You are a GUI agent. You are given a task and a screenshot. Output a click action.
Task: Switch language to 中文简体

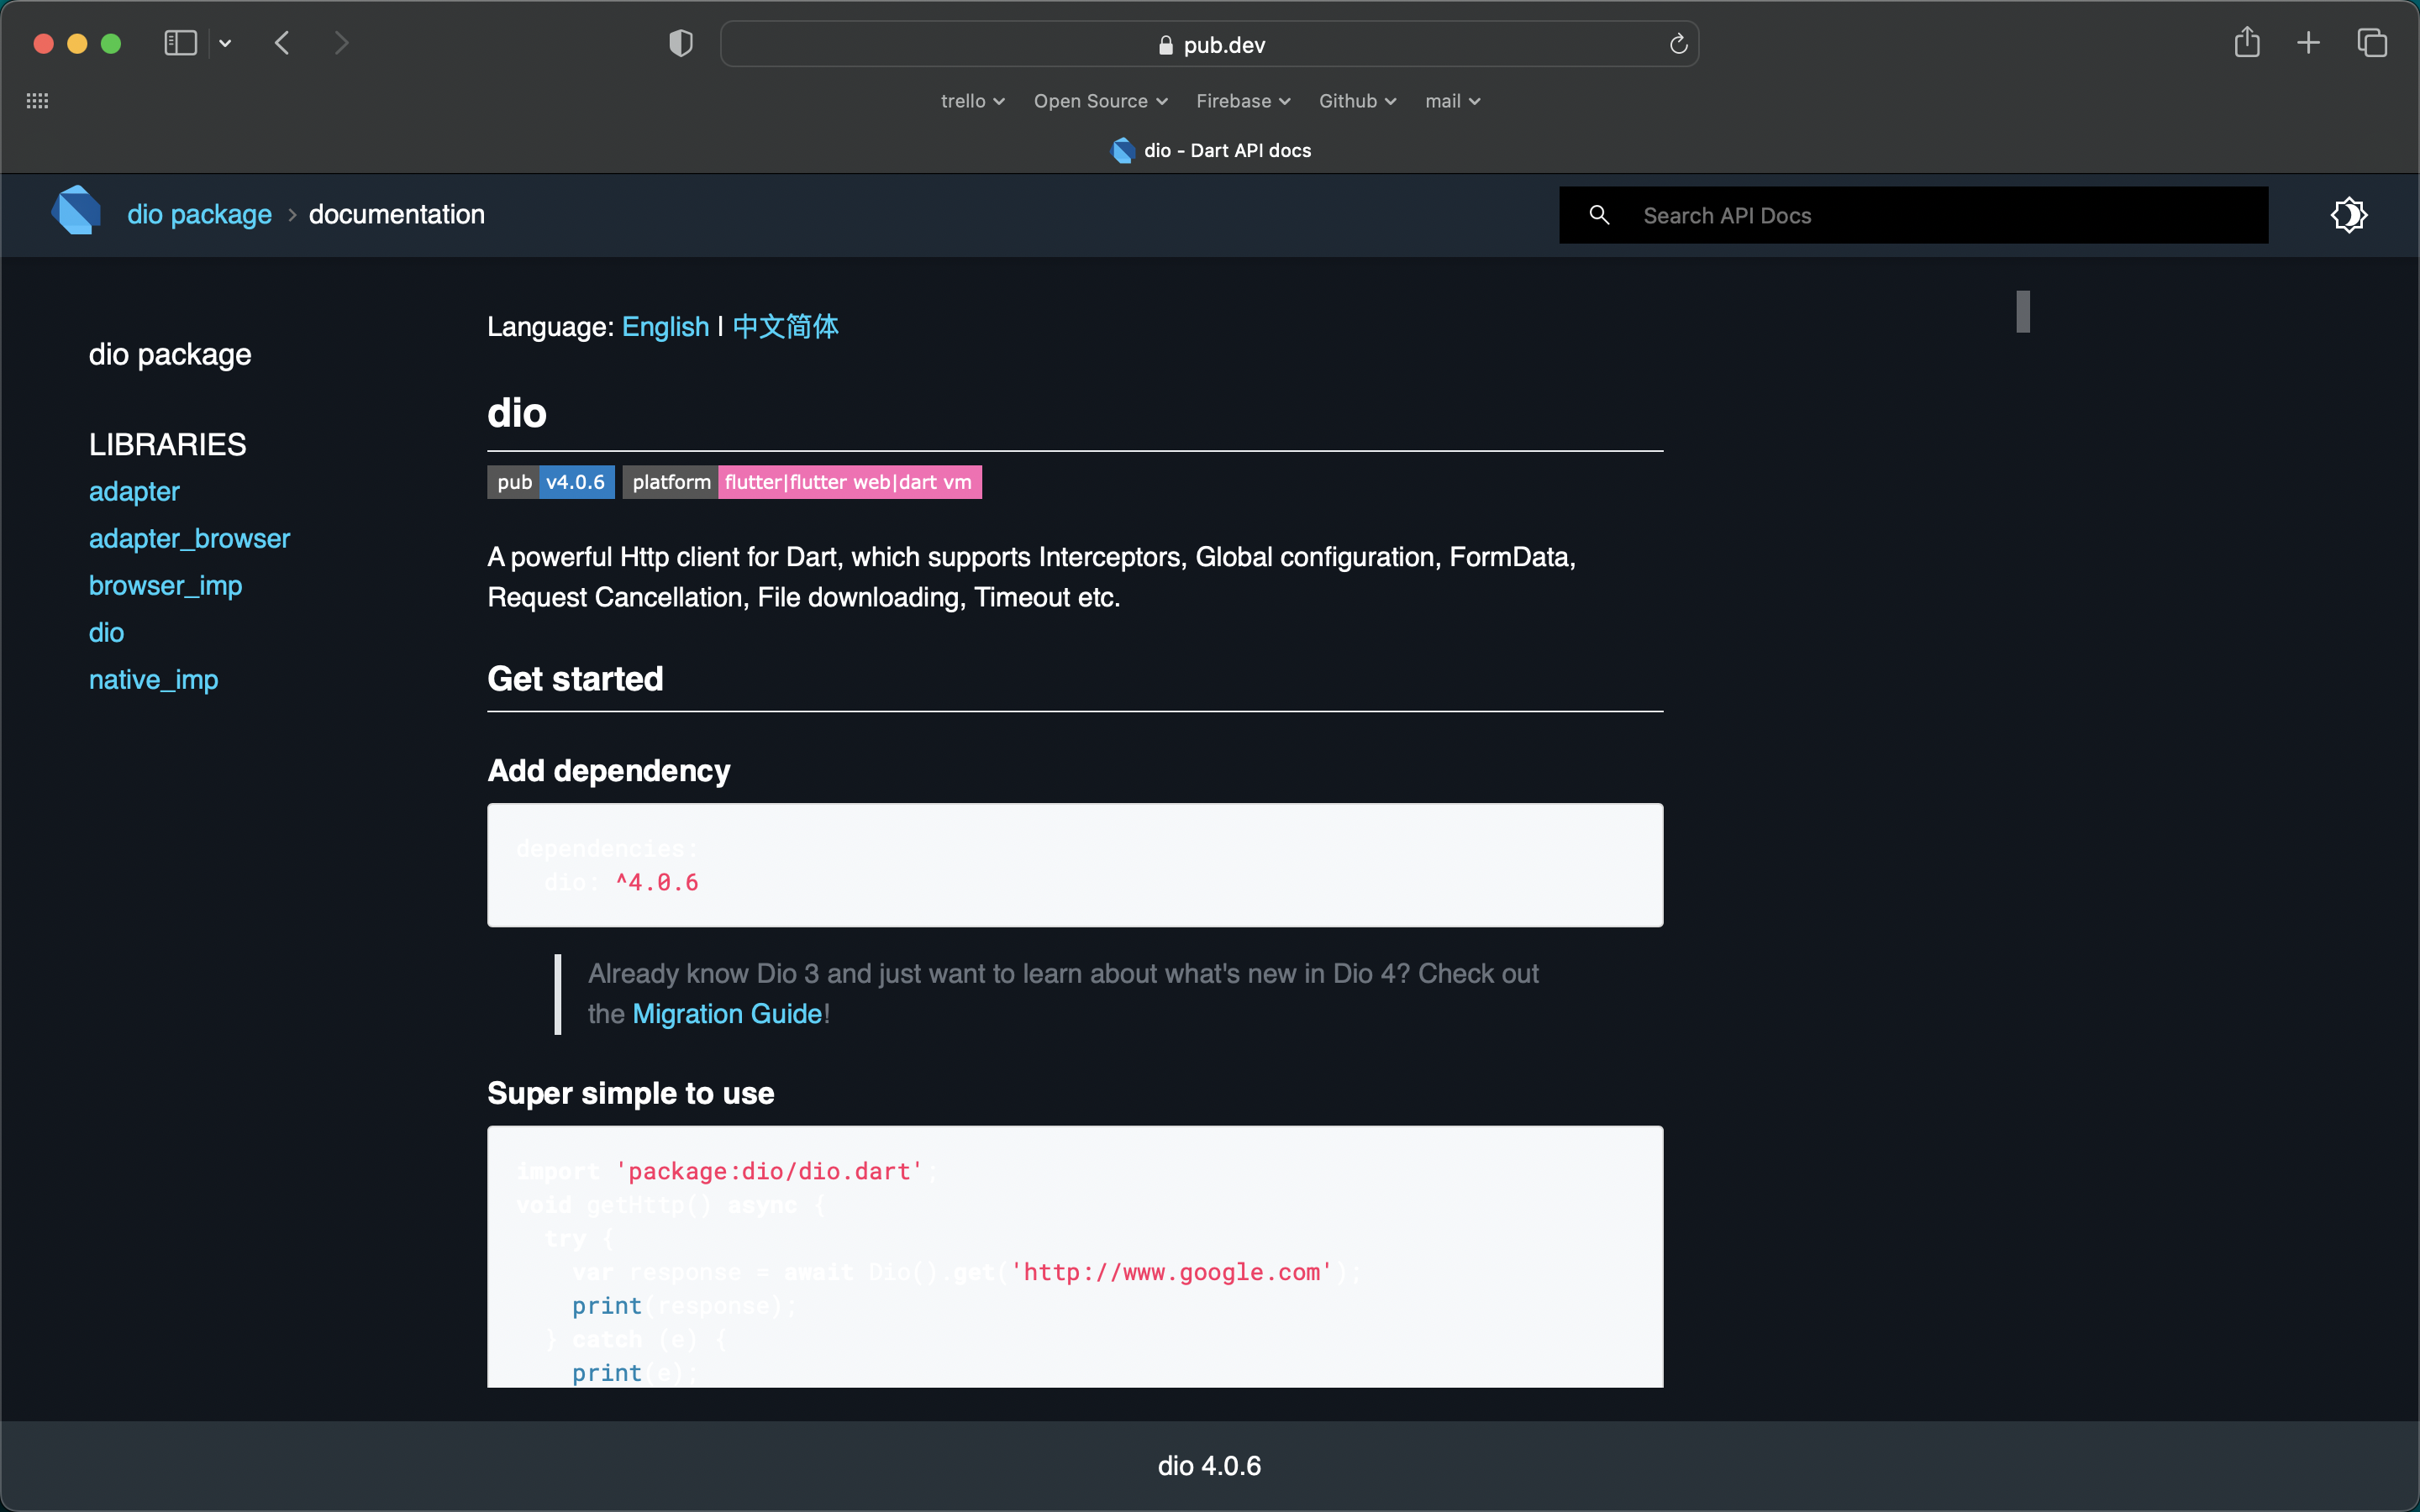786,326
